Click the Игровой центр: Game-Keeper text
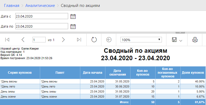 pyautogui.click(x=20, y=49)
